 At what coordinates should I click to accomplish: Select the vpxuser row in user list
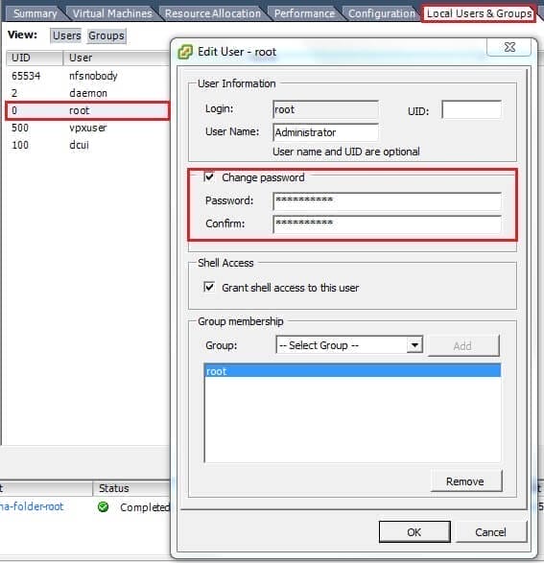pyautogui.click(x=87, y=128)
